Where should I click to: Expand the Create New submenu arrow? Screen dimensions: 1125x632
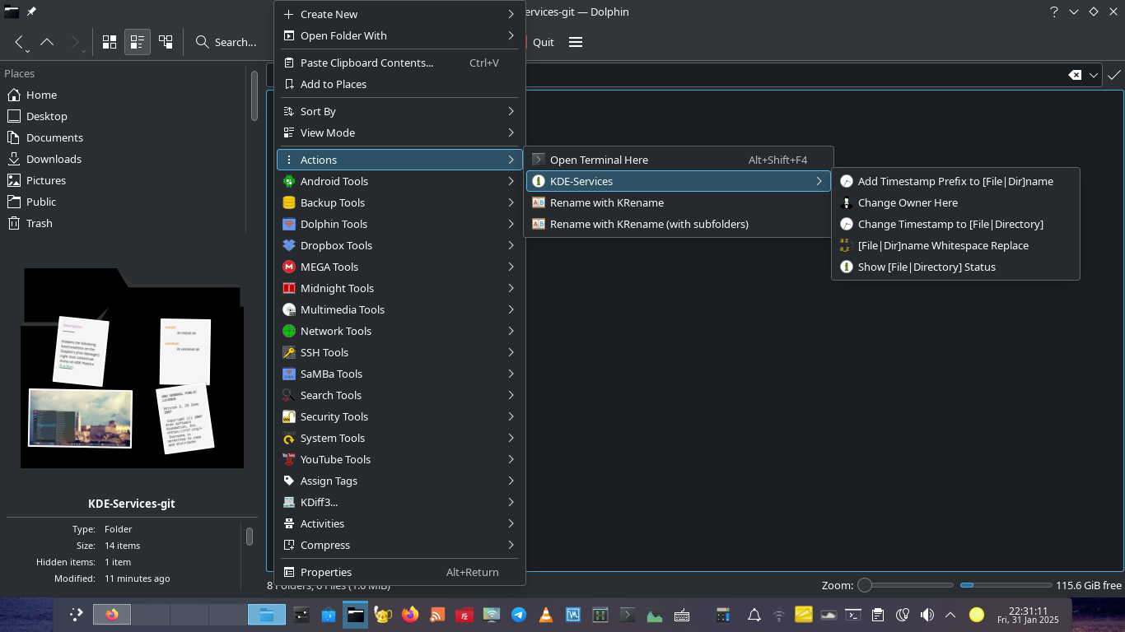click(511, 14)
